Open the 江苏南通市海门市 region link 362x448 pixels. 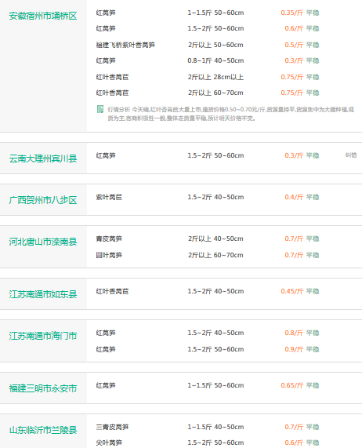click(43, 336)
